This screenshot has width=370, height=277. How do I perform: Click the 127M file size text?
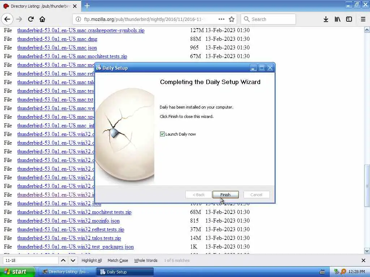pyautogui.click(x=197, y=30)
